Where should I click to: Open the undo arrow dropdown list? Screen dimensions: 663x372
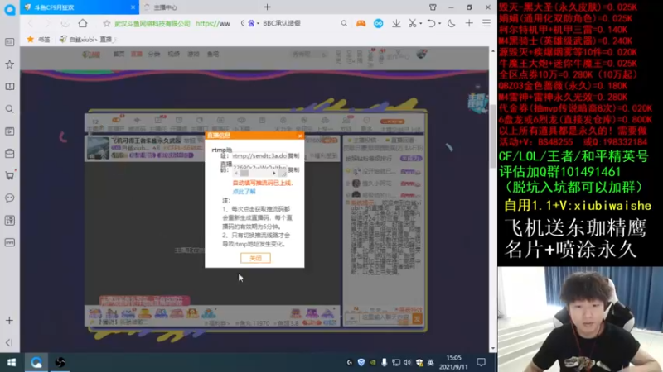(439, 24)
